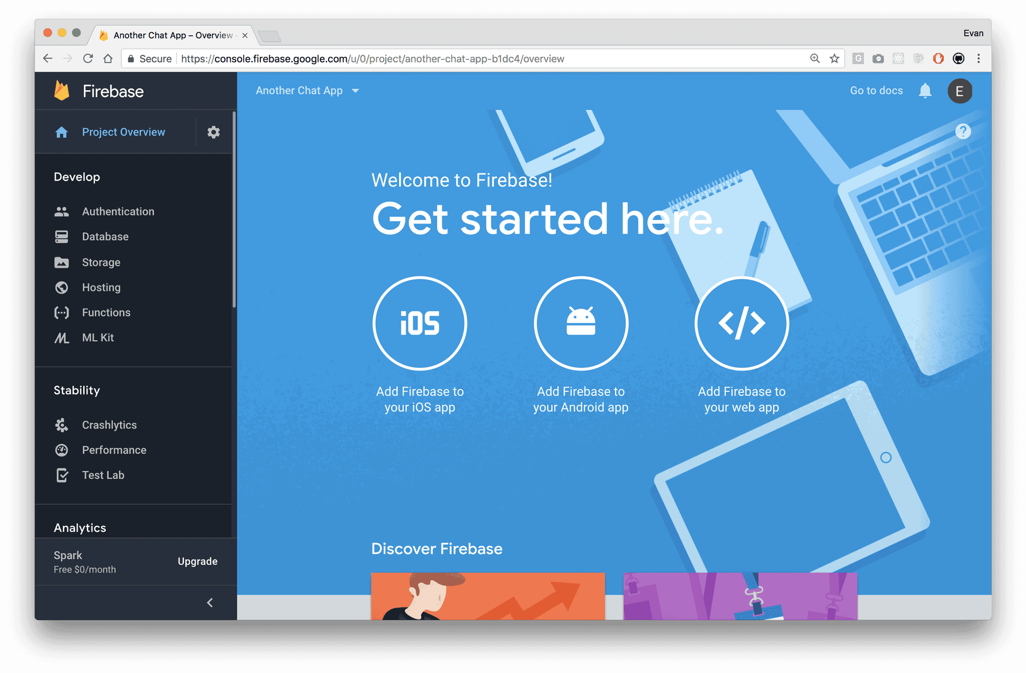1026x673 pixels.
Task: Open ML Kit from the sidebar
Action: [x=98, y=337]
